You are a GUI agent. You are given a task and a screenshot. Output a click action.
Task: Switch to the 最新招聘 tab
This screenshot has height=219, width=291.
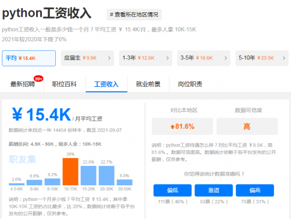tap(23, 84)
